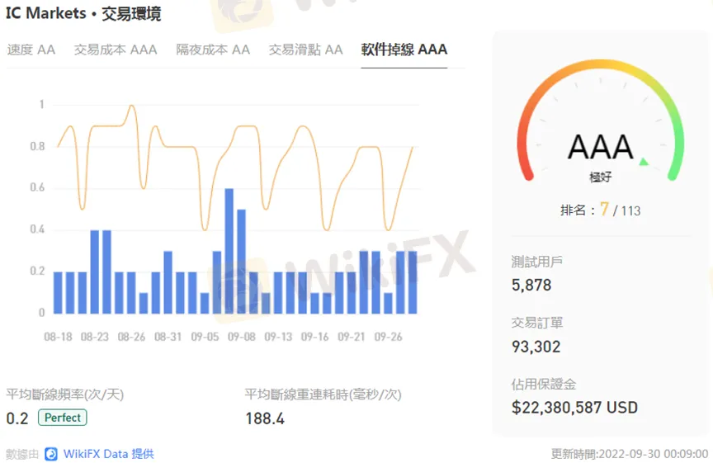Click the AAA rating in the gauge

tap(600, 147)
